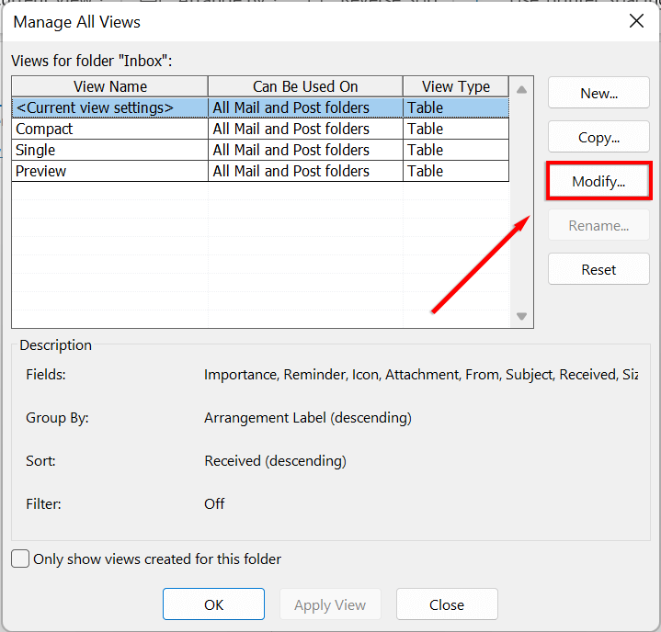Click the Copy... button

tap(598, 137)
